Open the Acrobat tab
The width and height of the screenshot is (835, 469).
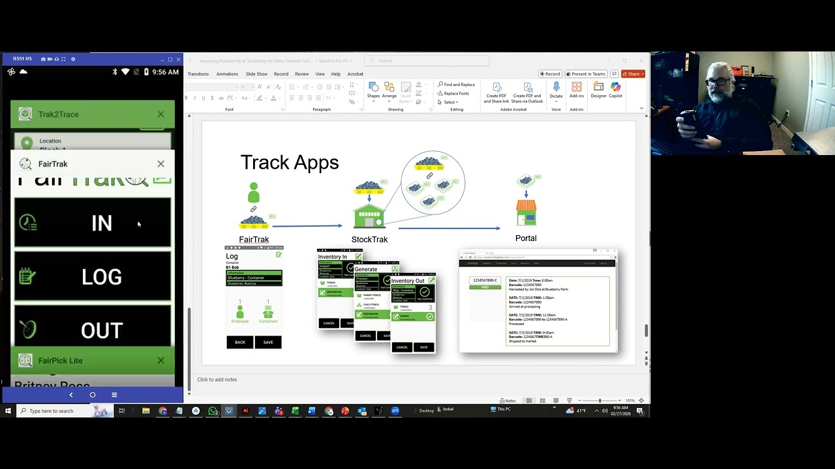point(356,74)
